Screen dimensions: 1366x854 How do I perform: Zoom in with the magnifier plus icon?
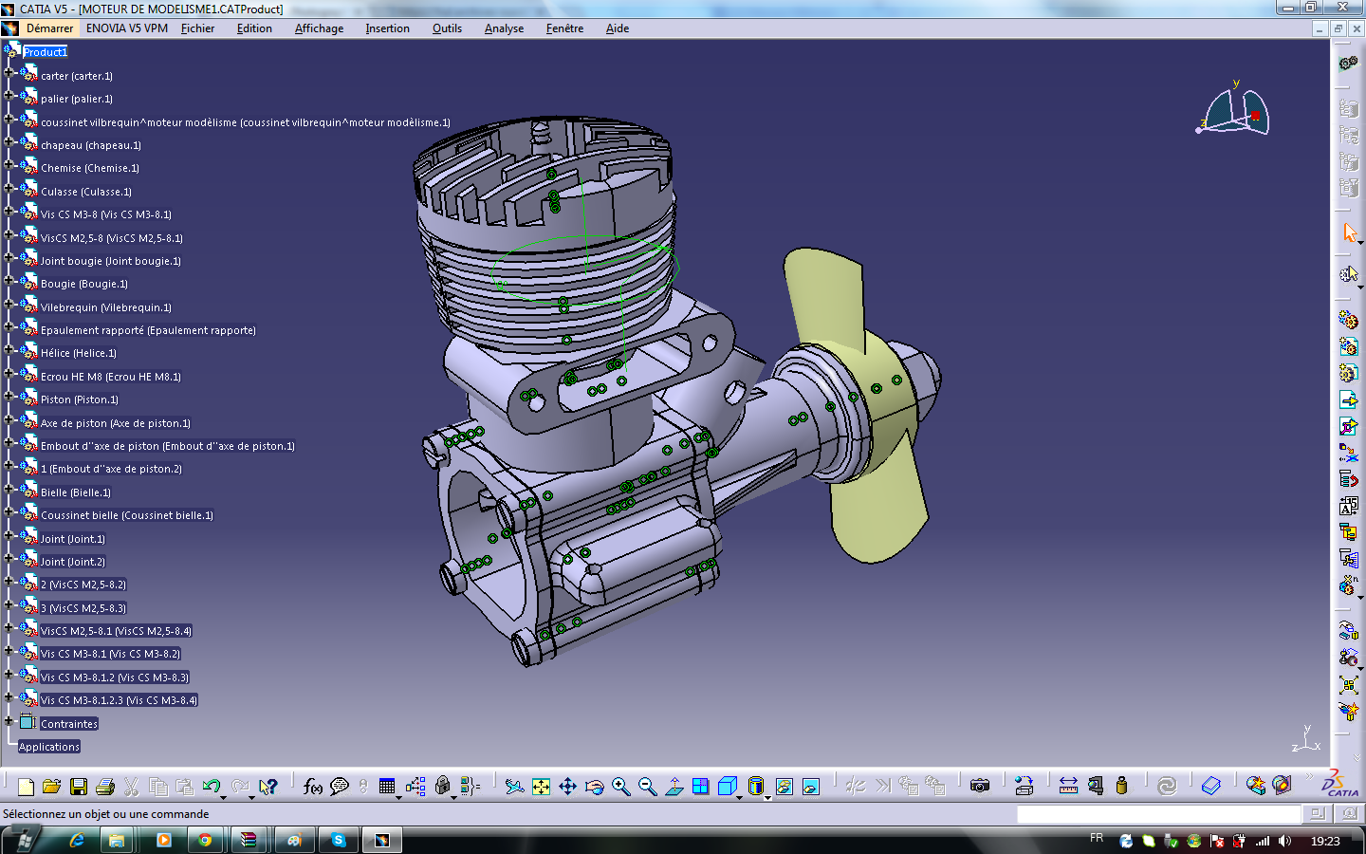621,787
